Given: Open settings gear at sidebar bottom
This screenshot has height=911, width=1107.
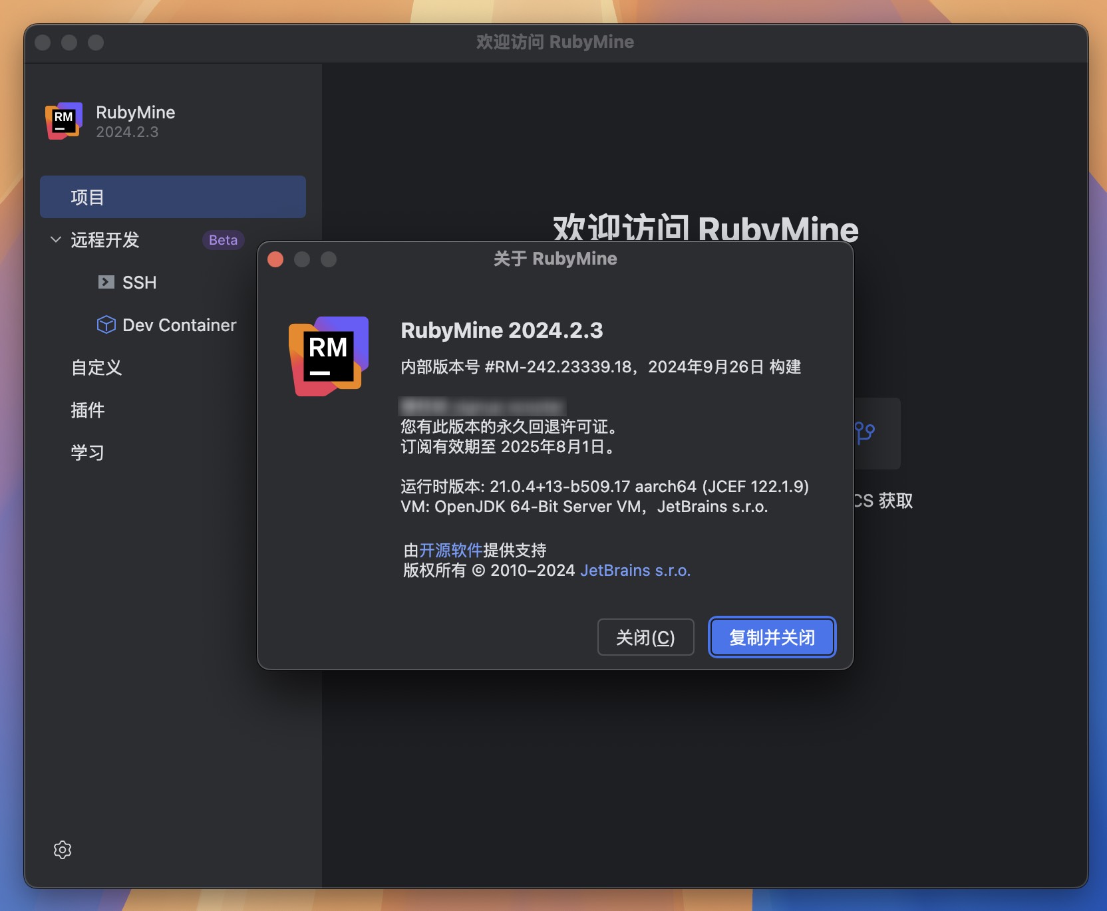Looking at the screenshot, I should (x=63, y=850).
